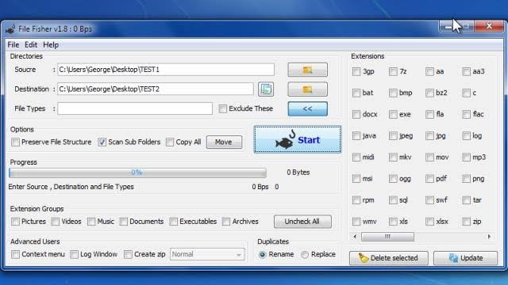Select the Replace duplicates option
Viewport: 508px width, 285px height.
pos(305,255)
